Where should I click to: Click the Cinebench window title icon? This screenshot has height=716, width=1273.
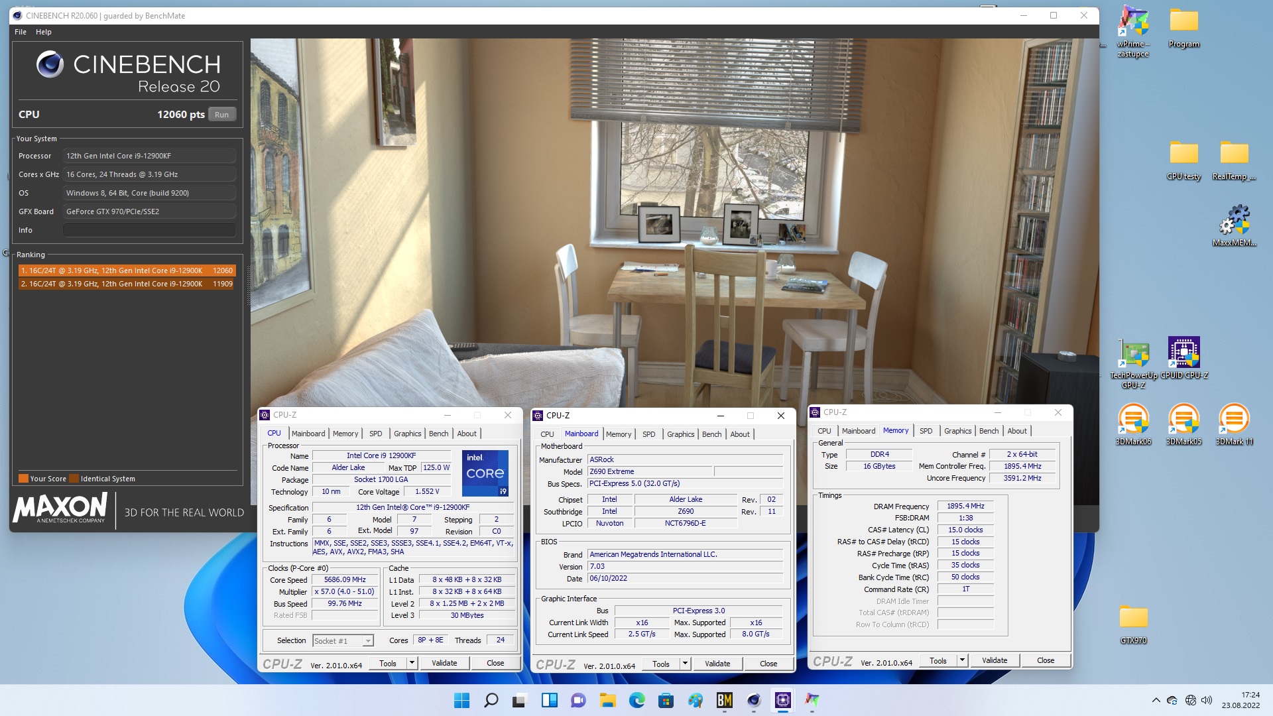pyautogui.click(x=18, y=15)
